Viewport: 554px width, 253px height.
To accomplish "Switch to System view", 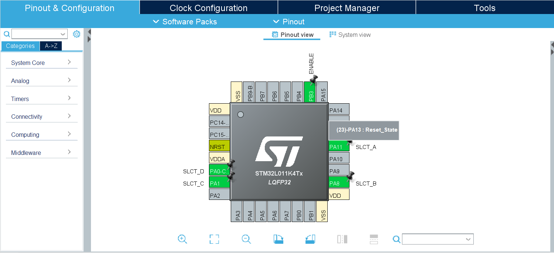I will click(349, 34).
